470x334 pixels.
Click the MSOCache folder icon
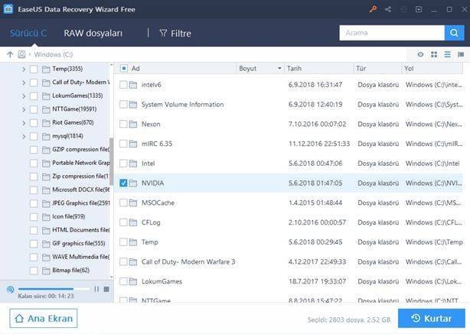click(x=133, y=203)
